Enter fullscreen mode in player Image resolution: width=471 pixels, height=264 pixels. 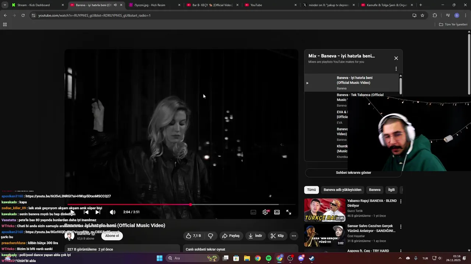tap(289, 212)
